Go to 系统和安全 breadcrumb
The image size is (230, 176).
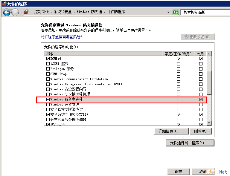click(x=63, y=12)
